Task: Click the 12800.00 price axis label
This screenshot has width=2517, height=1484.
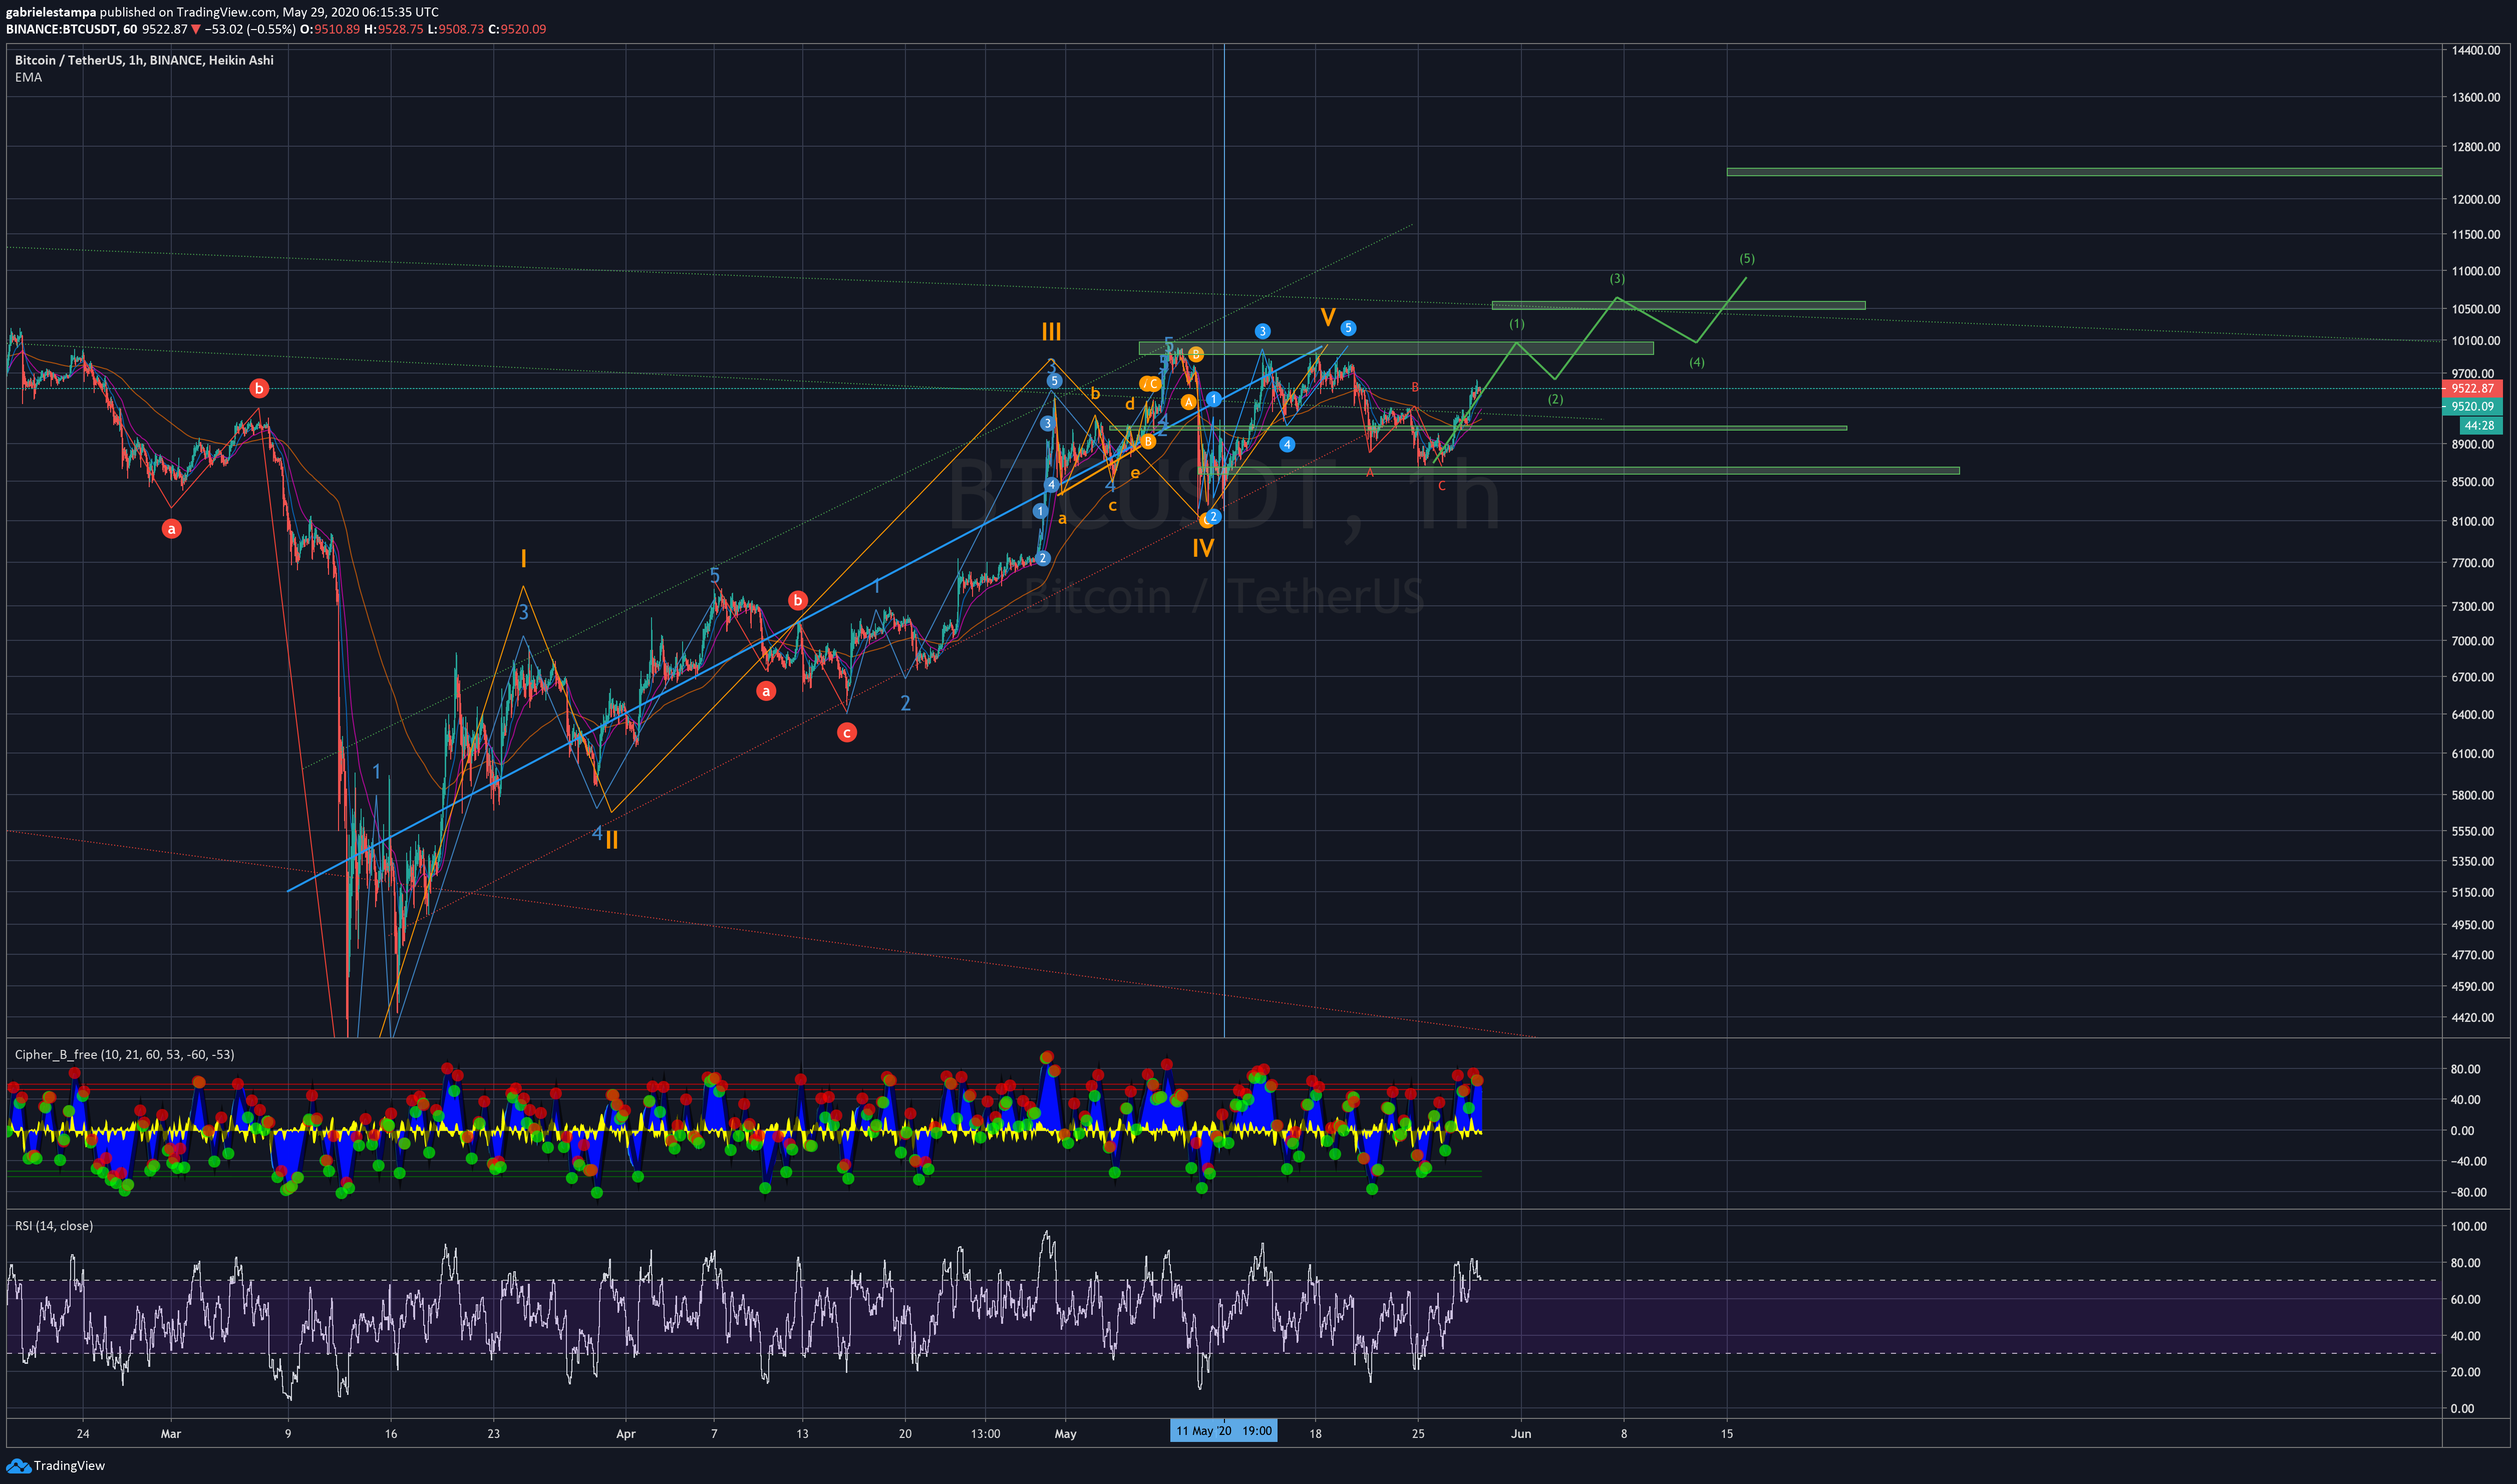Action: click(x=2475, y=146)
